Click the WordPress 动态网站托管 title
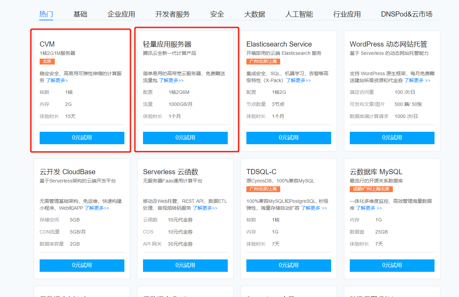This screenshot has height=297, width=459. coord(388,44)
